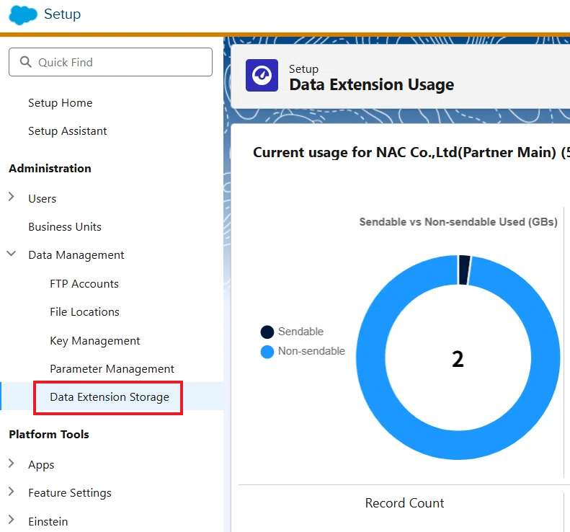Open the Apps menu item

click(x=41, y=465)
